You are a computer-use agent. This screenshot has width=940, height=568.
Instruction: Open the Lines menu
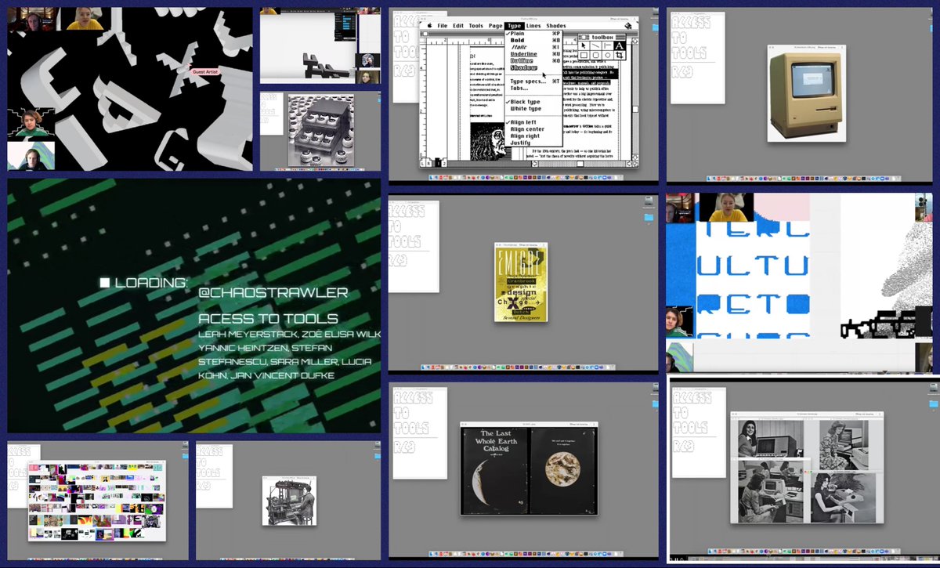(533, 26)
